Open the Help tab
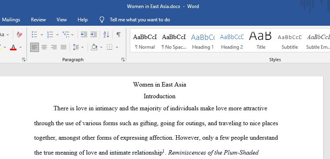 (x=82, y=20)
